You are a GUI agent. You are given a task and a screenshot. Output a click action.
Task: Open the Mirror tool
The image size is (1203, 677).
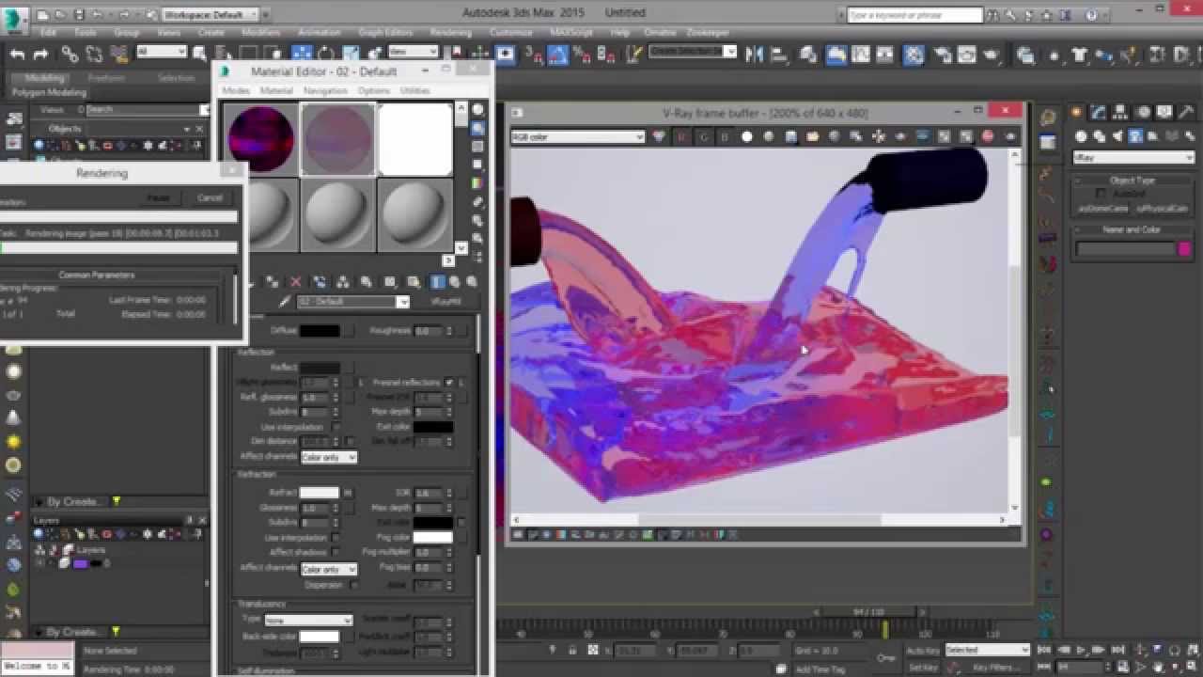[x=754, y=55]
